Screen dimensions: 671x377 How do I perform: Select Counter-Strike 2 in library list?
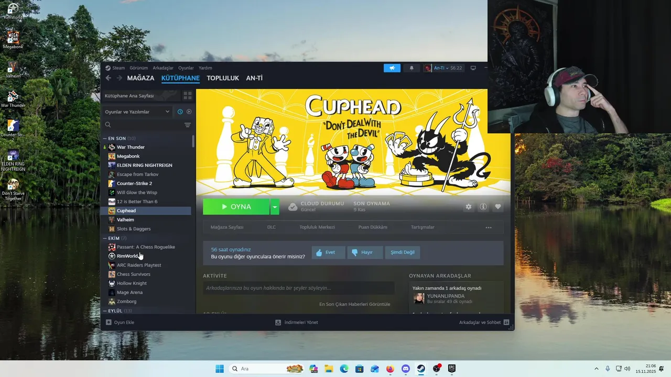(146, 183)
